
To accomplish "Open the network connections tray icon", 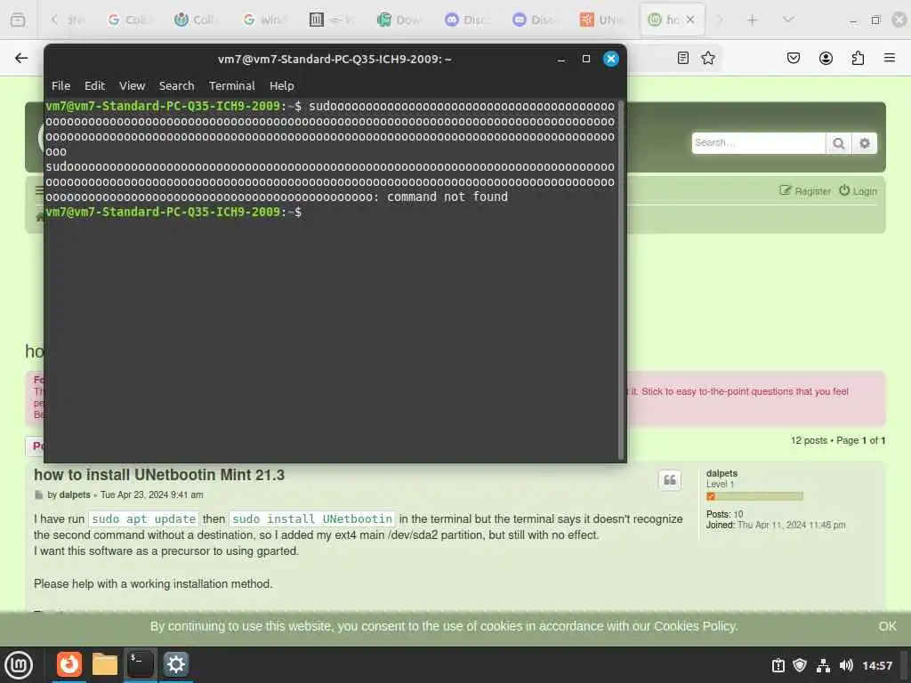I will [x=823, y=665].
